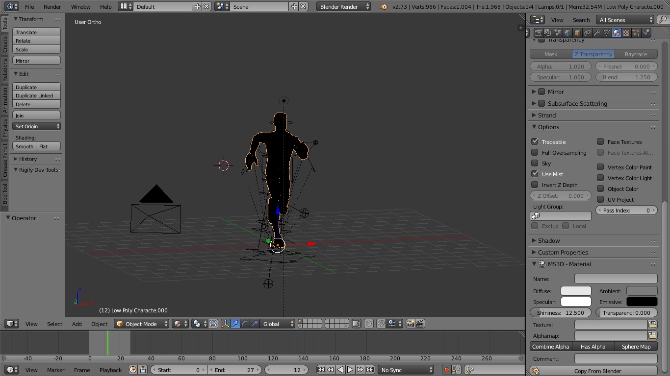Select the translate manipulator arrow icon
The image size is (670, 376).
coord(235,324)
